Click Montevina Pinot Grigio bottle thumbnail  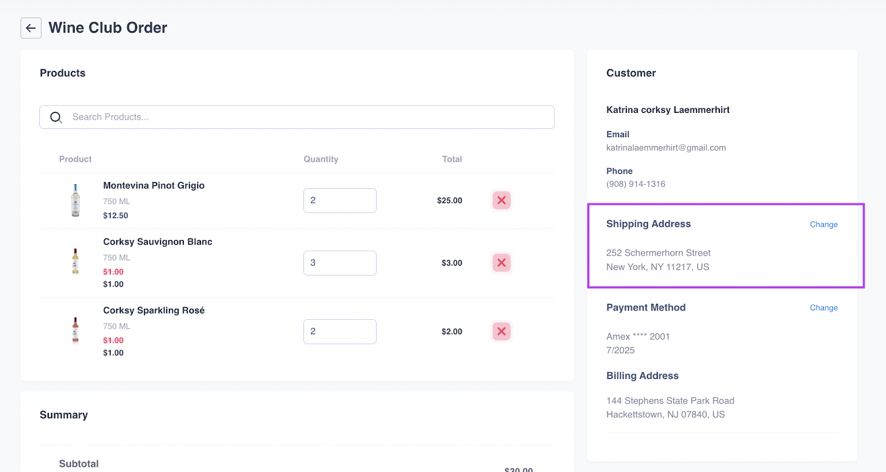[75, 200]
